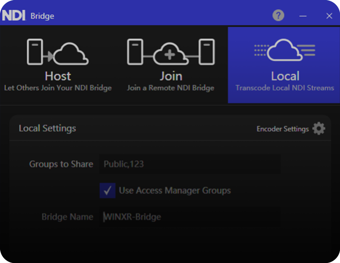Untick the Use Access Manager Groups checkbox

[108, 190]
